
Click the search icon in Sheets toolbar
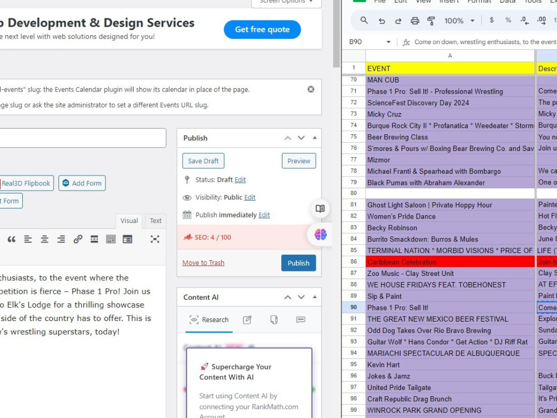pos(364,20)
